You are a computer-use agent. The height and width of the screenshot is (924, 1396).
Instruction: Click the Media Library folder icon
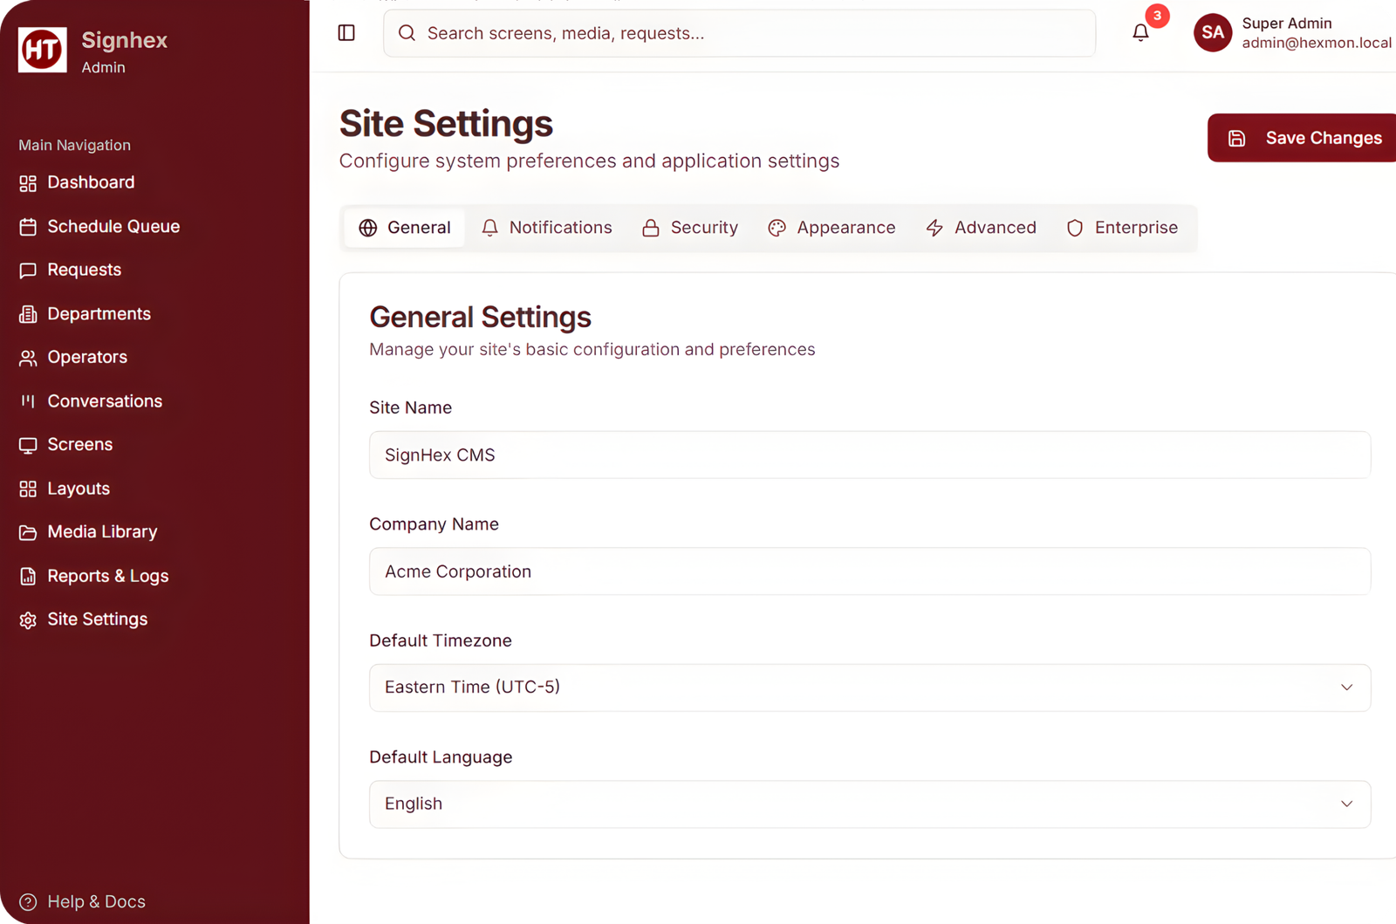coord(28,532)
